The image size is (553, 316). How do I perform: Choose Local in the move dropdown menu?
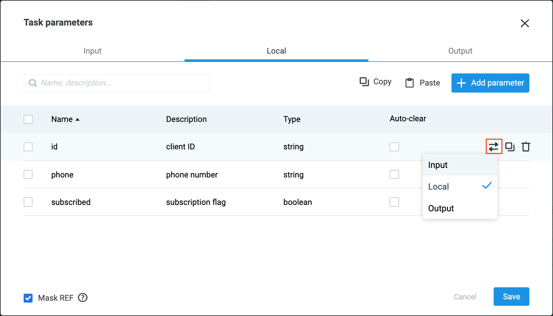pos(460,186)
